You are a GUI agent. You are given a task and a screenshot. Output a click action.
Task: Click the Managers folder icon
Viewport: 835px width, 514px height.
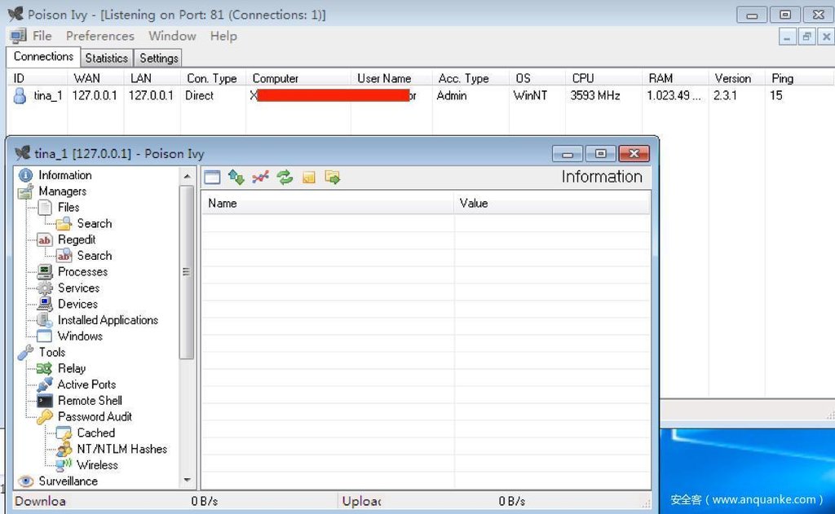[25, 191]
